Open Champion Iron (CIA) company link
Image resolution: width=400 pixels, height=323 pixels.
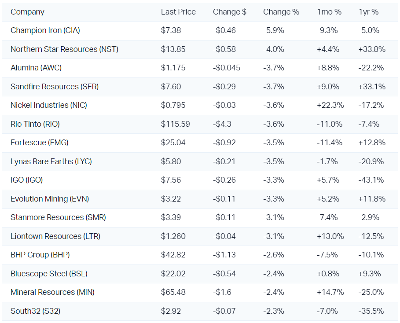(45, 30)
